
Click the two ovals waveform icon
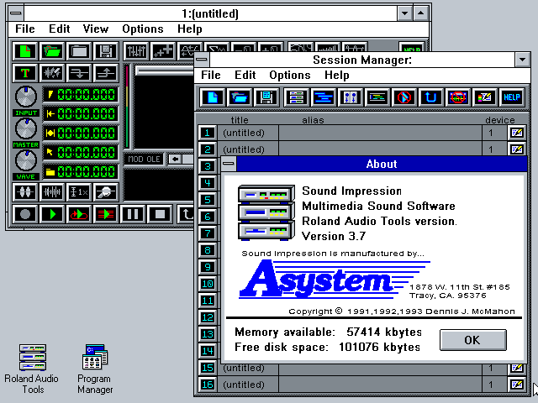click(x=25, y=192)
